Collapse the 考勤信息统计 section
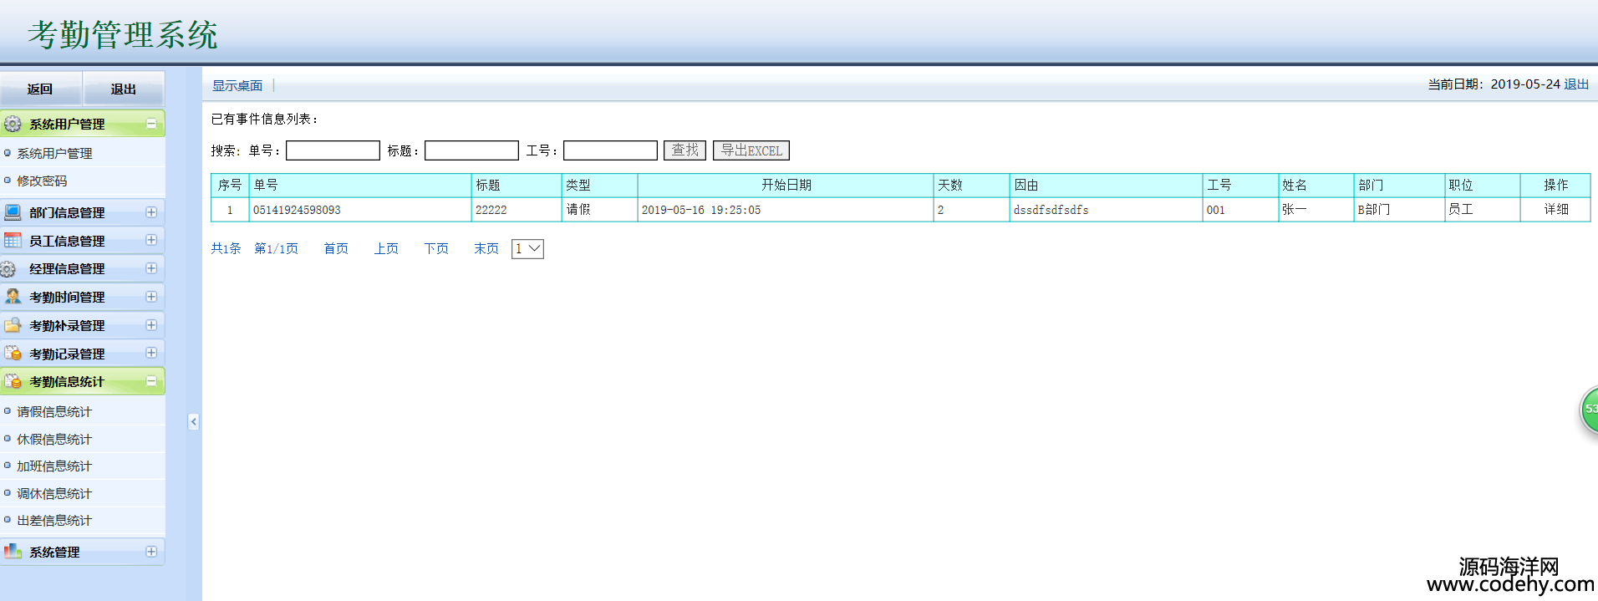The image size is (1598, 601). tap(151, 381)
